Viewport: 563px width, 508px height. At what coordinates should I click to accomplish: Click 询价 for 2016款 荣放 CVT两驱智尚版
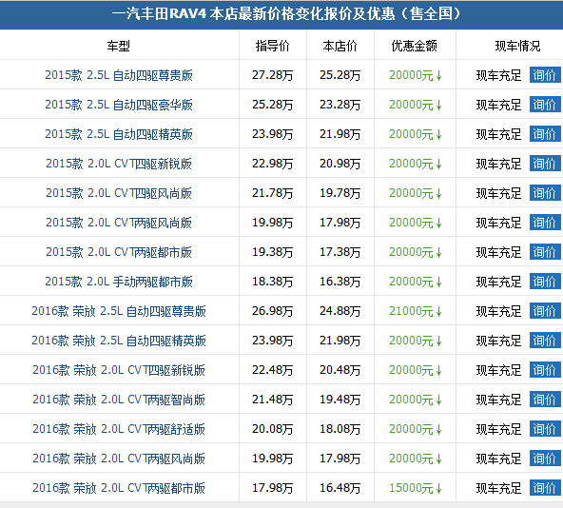pyautogui.click(x=545, y=400)
